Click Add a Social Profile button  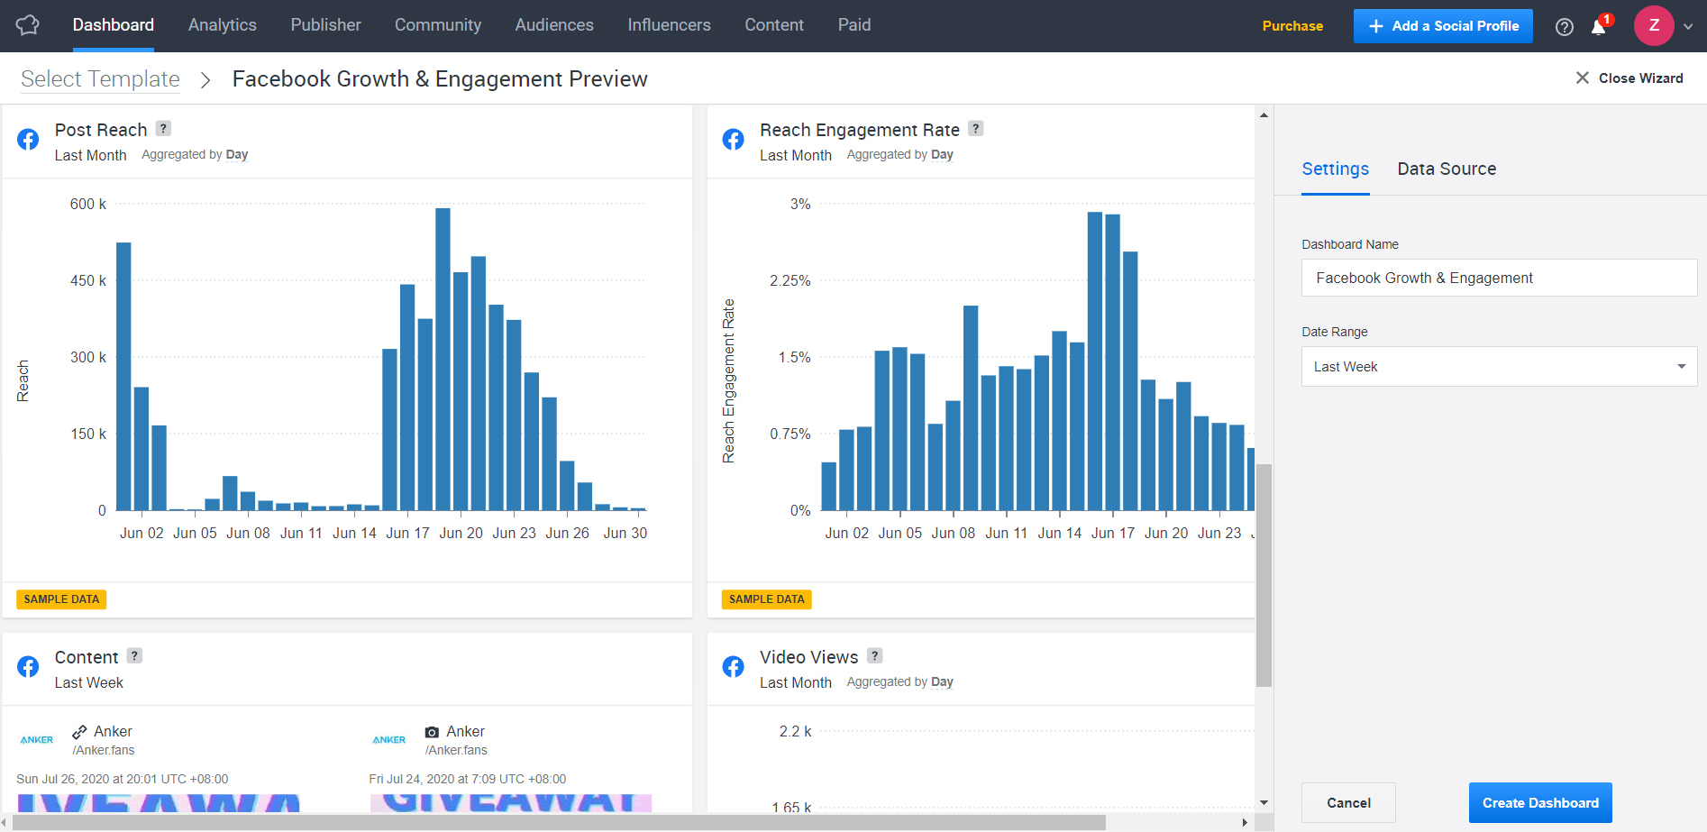click(1443, 26)
